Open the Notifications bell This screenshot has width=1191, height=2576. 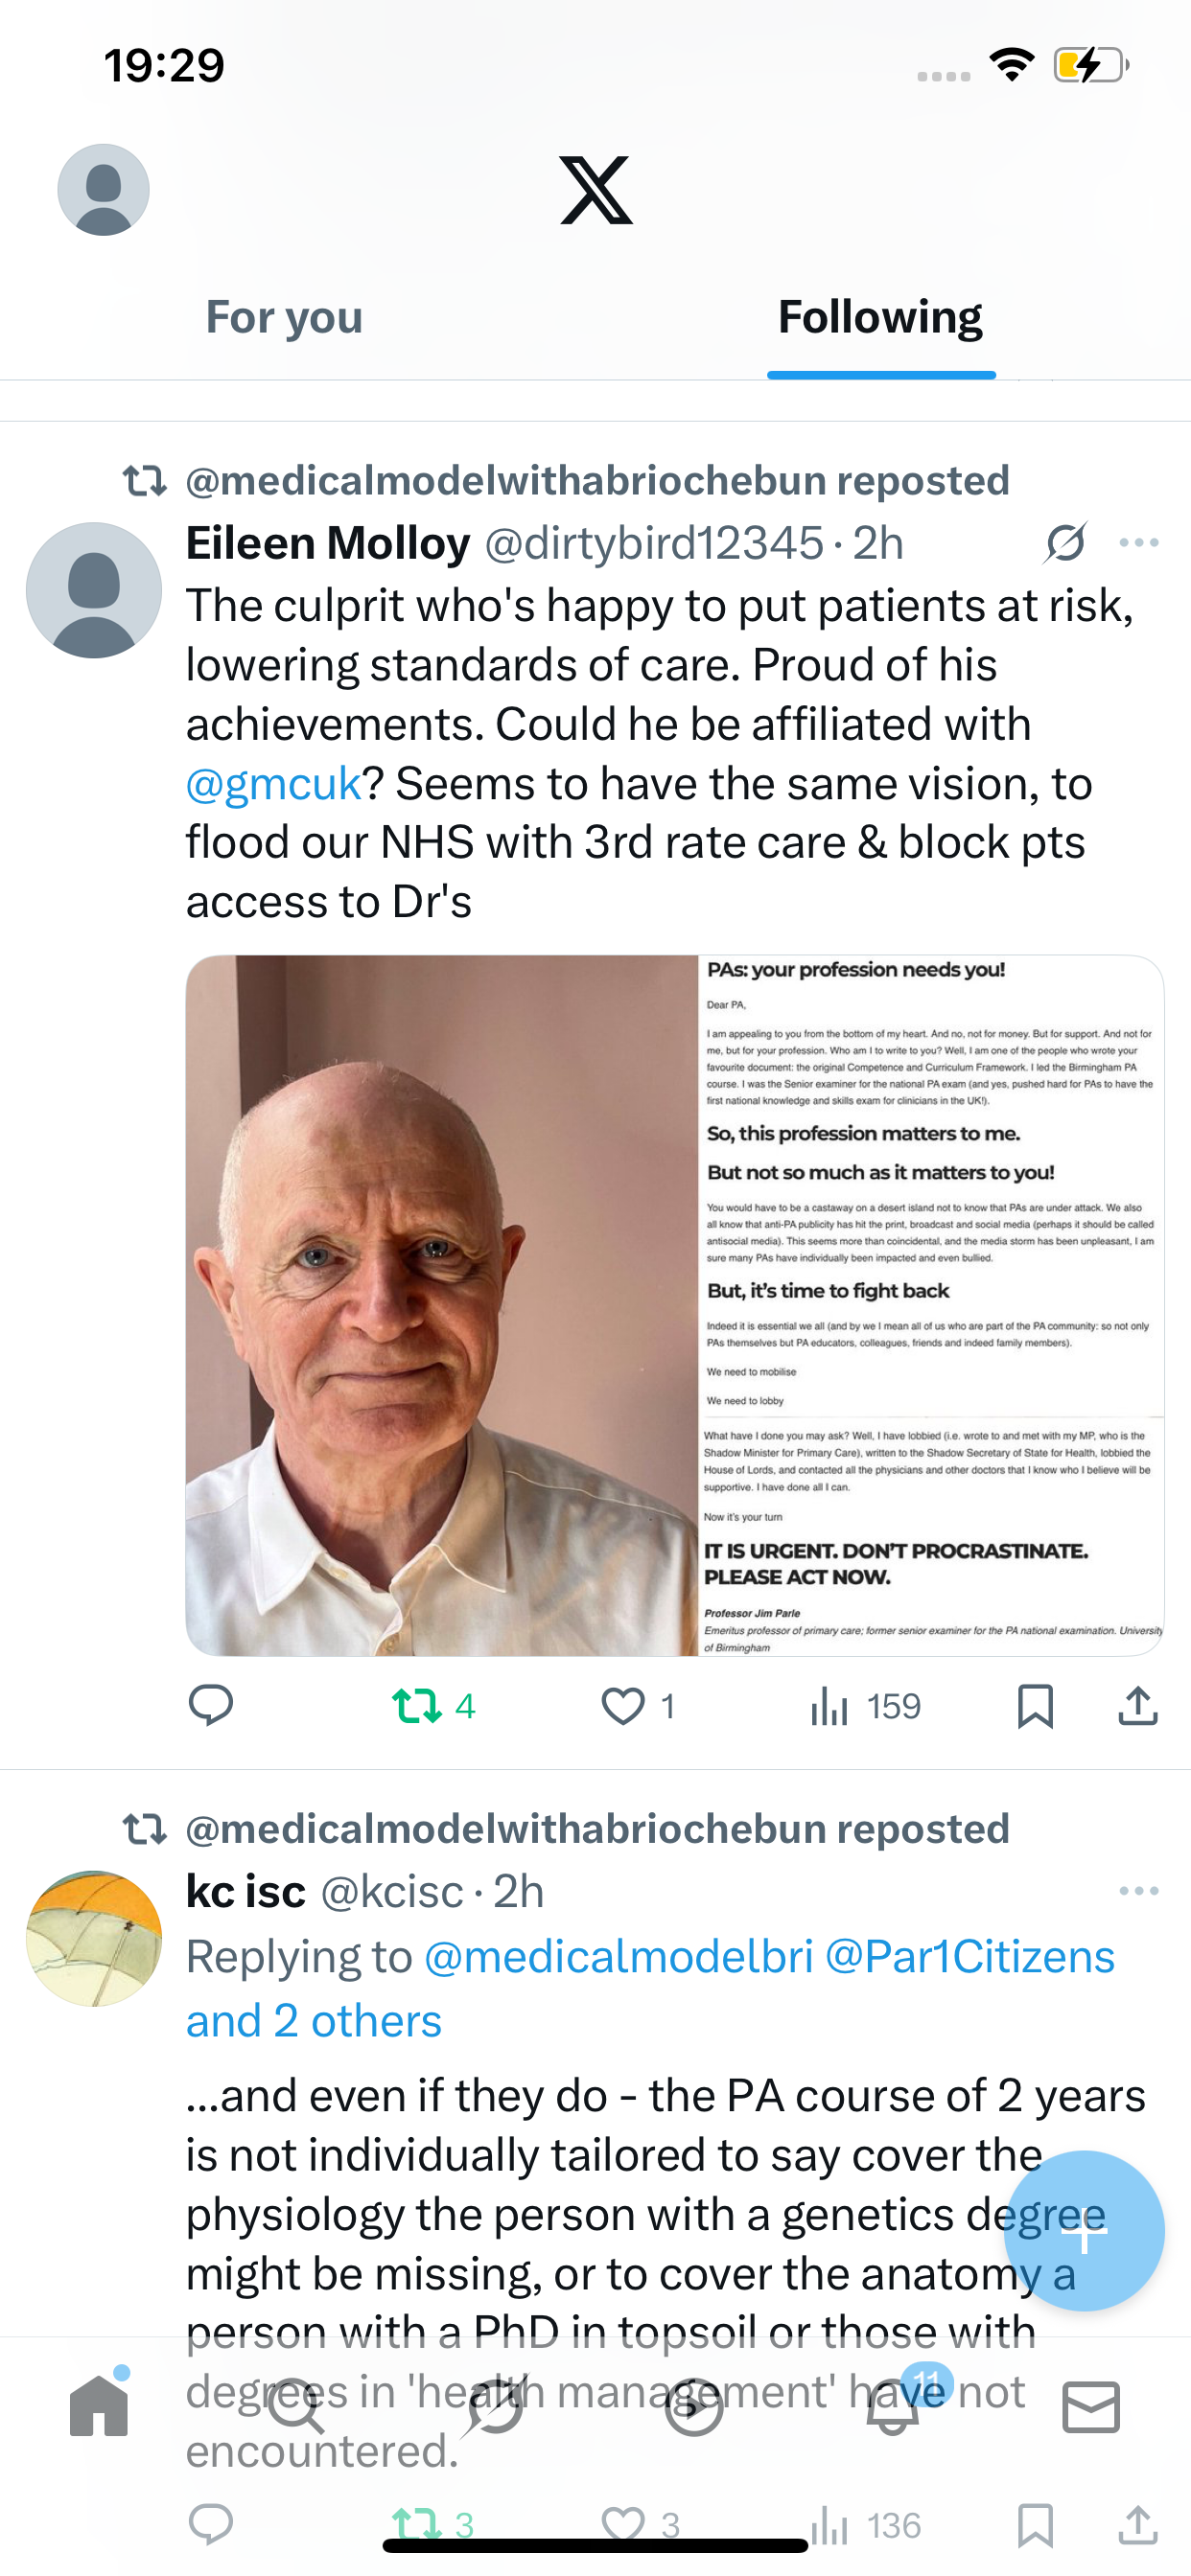pyautogui.click(x=893, y=2408)
